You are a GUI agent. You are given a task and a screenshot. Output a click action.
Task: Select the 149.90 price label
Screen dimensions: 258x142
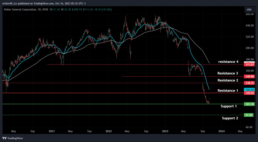pos(249,77)
